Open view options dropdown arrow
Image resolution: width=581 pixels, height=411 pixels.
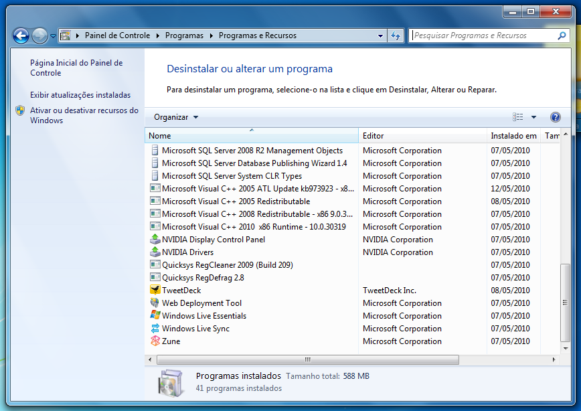pos(533,117)
